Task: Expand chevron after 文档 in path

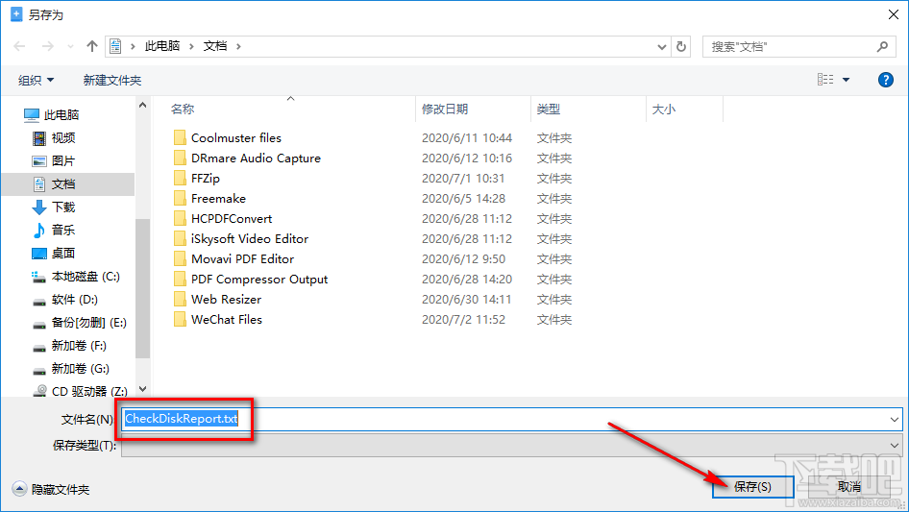Action: coord(238,46)
